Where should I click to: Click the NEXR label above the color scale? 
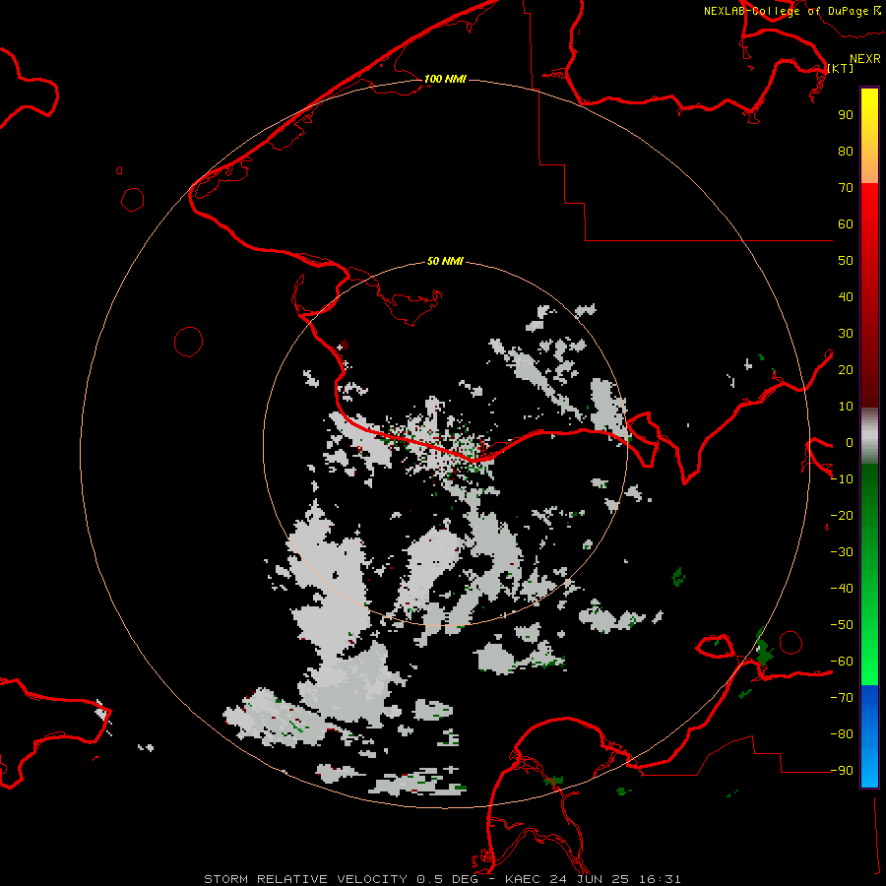pyautogui.click(x=864, y=59)
